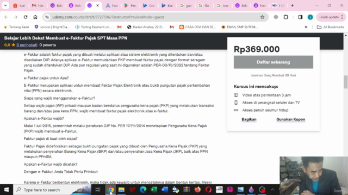Open Task View on the taskbar
Viewport: 348px width, 195px height.
pos(98,190)
